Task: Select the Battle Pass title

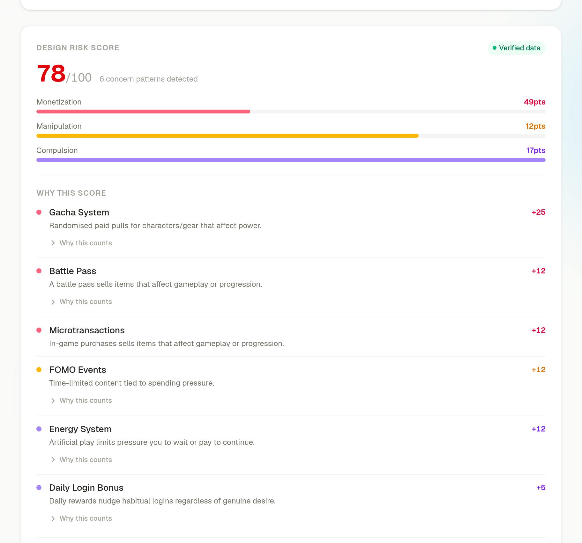Action: point(73,271)
